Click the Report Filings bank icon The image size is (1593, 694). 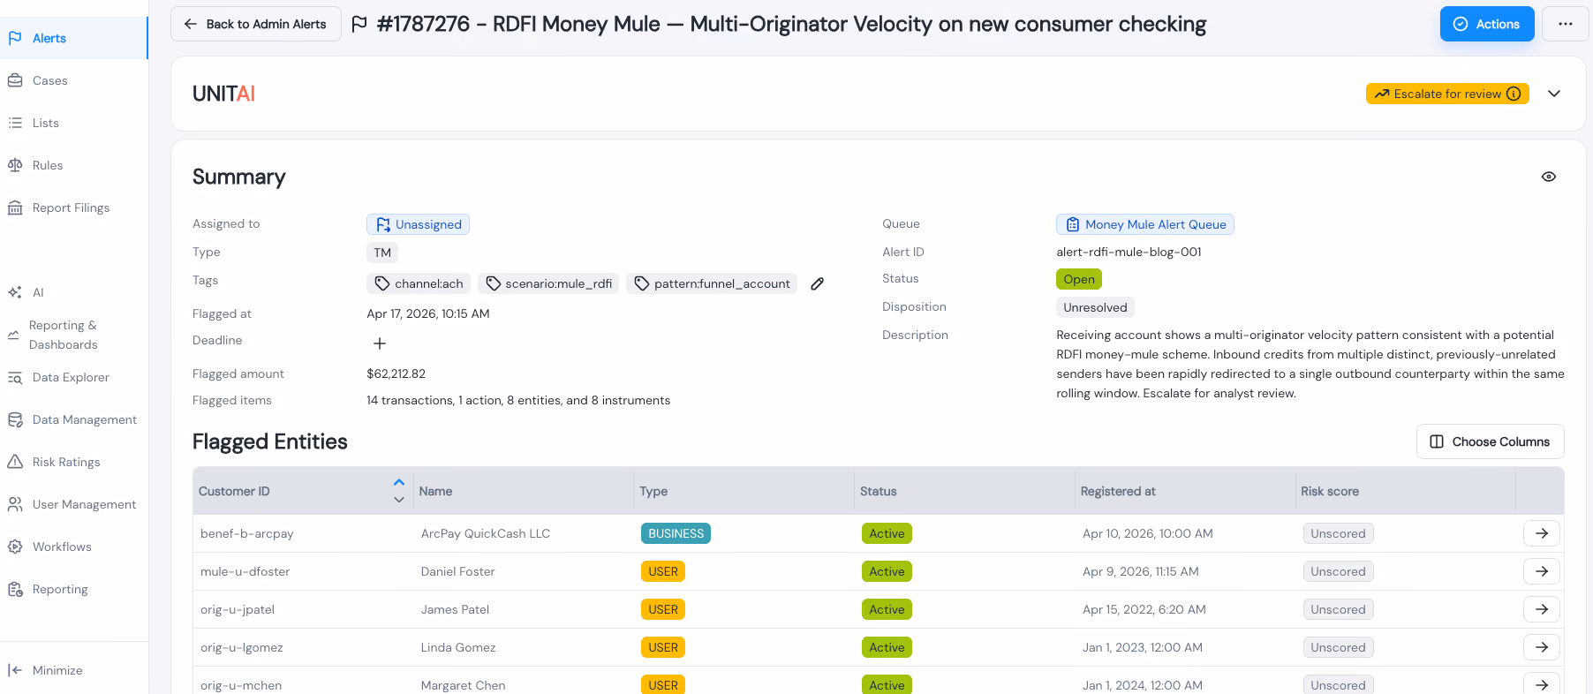point(15,207)
